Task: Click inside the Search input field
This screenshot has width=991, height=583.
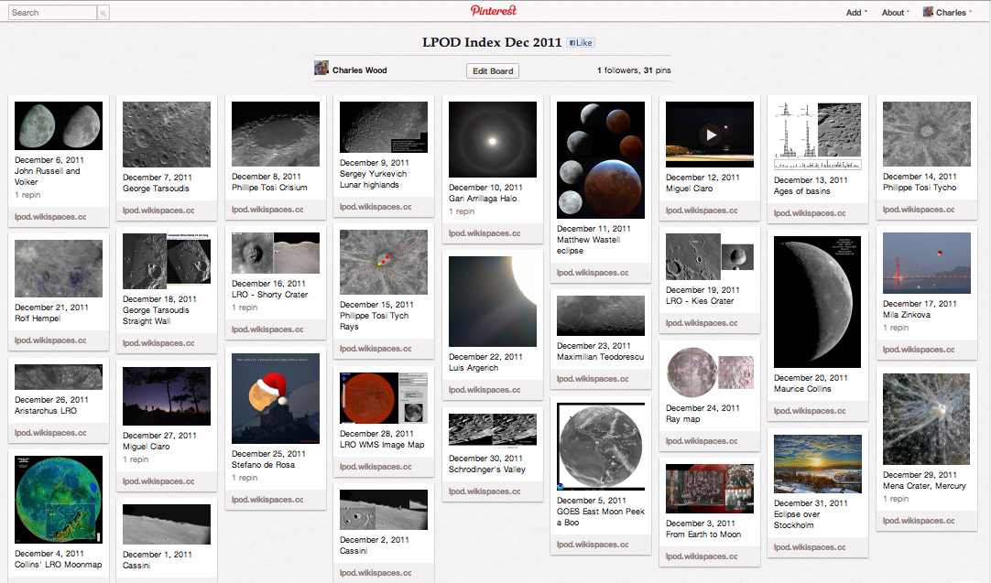Action: point(52,13)
